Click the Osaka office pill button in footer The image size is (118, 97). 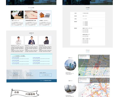(29, 73)
